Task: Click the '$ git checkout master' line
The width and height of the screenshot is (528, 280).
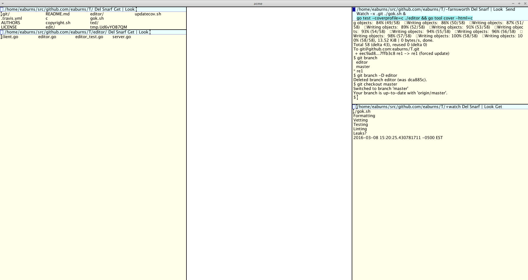Action: point(375,84)
